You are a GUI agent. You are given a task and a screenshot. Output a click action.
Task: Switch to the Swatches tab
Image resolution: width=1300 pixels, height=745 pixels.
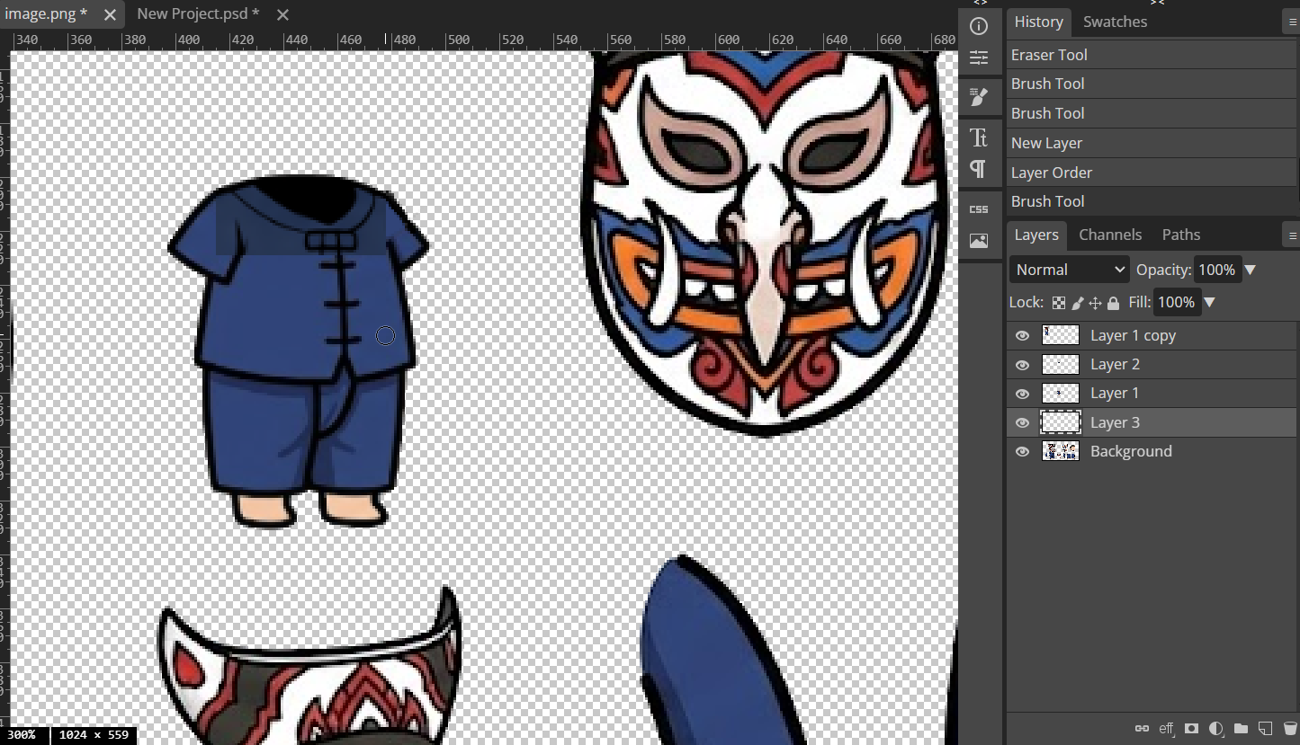pos(1115,22)
